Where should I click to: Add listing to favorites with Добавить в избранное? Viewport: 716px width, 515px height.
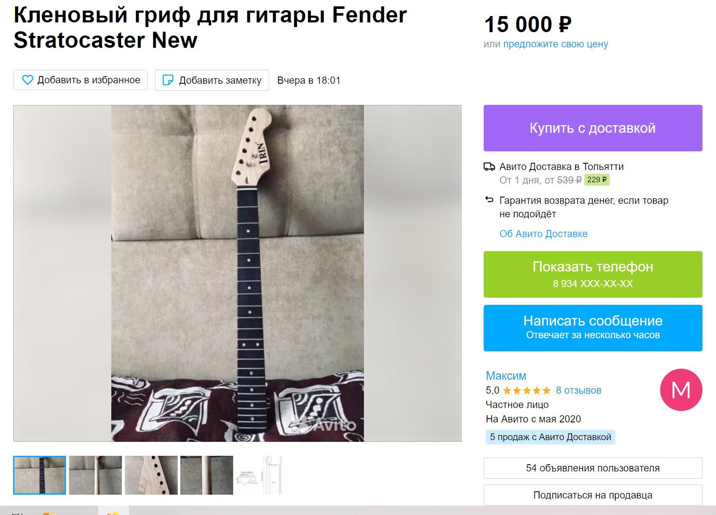click(80, 80)
